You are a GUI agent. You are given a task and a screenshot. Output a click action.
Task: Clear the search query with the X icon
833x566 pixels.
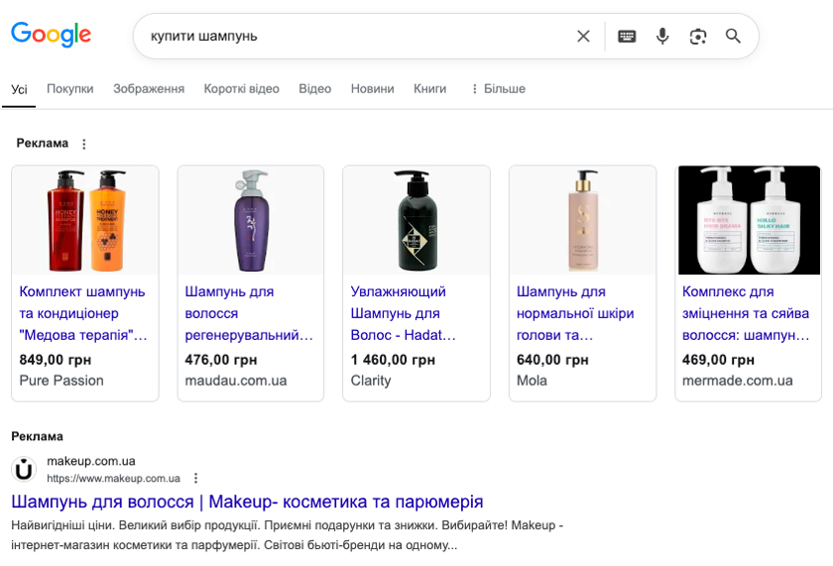pos(583,36)
